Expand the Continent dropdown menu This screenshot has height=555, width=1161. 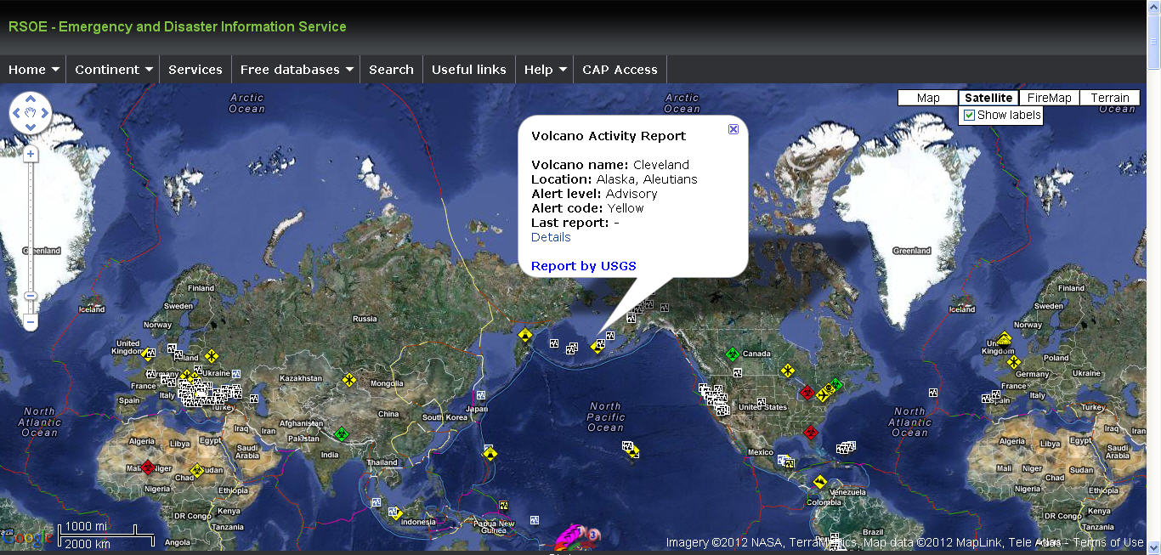[x=113, y=70]
